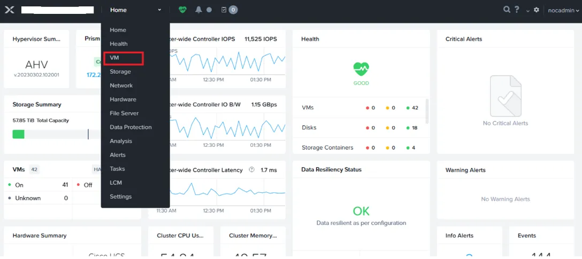This screenshot has height=259, width=582.
Task: Click the AHV hypervisor label
Action: (x=36, y=65)
